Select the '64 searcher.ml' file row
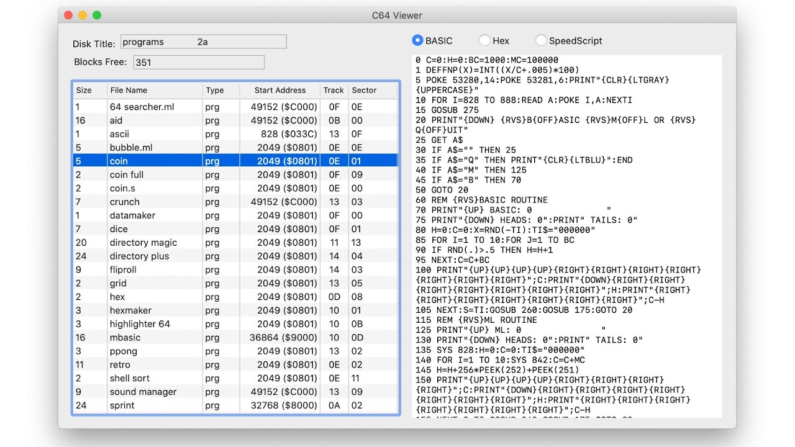The image size is (795, 447). (235, 107)
